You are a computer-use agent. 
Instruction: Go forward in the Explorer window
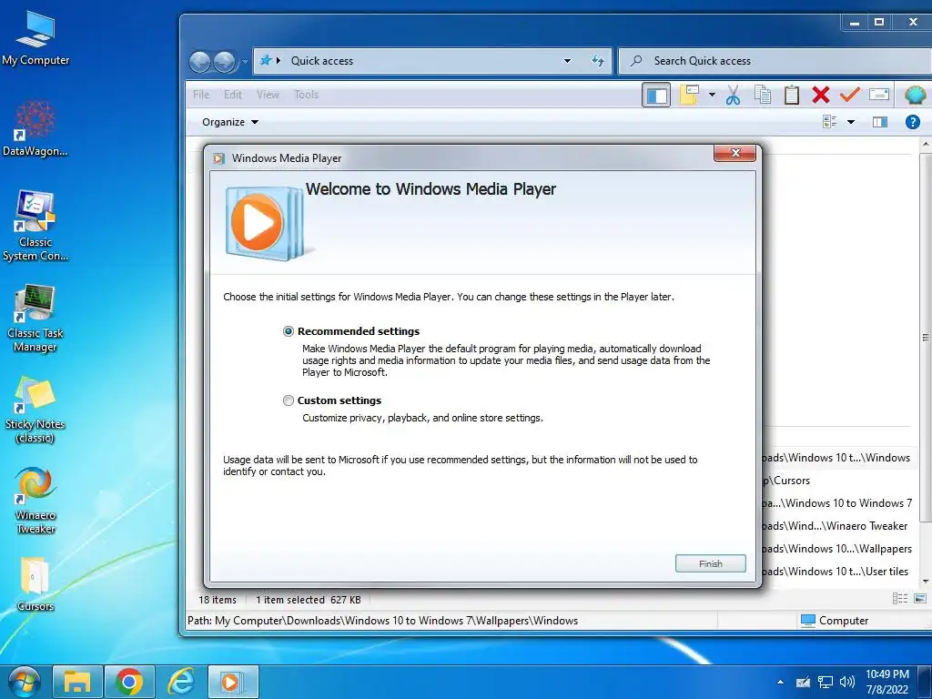[224, 61]
